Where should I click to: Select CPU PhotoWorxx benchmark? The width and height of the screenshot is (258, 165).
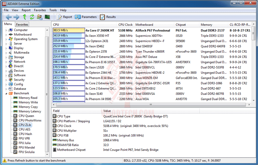30,120
